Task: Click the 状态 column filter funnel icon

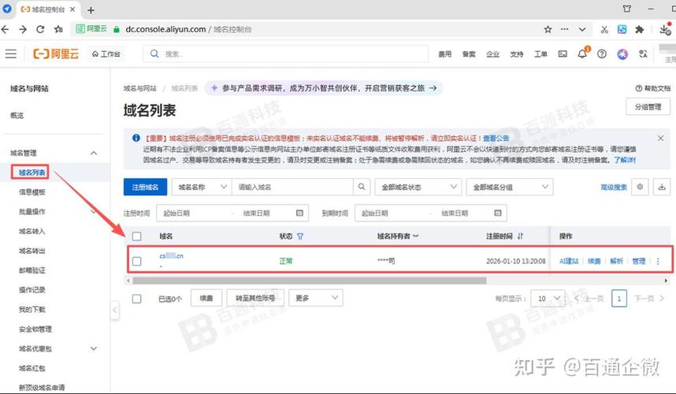Action: coord(300,236)
